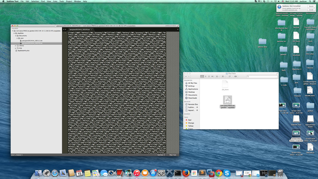Collapse the Documents folder in Sublime sidebar

(x=16, y=36)
